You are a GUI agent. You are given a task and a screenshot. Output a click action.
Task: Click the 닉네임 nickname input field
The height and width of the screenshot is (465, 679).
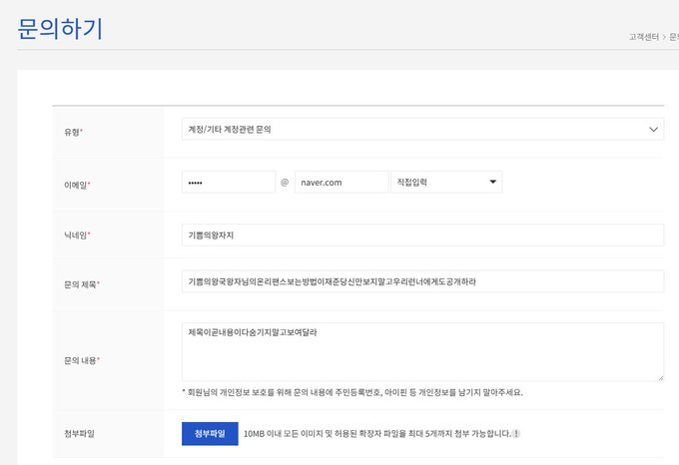422,234
